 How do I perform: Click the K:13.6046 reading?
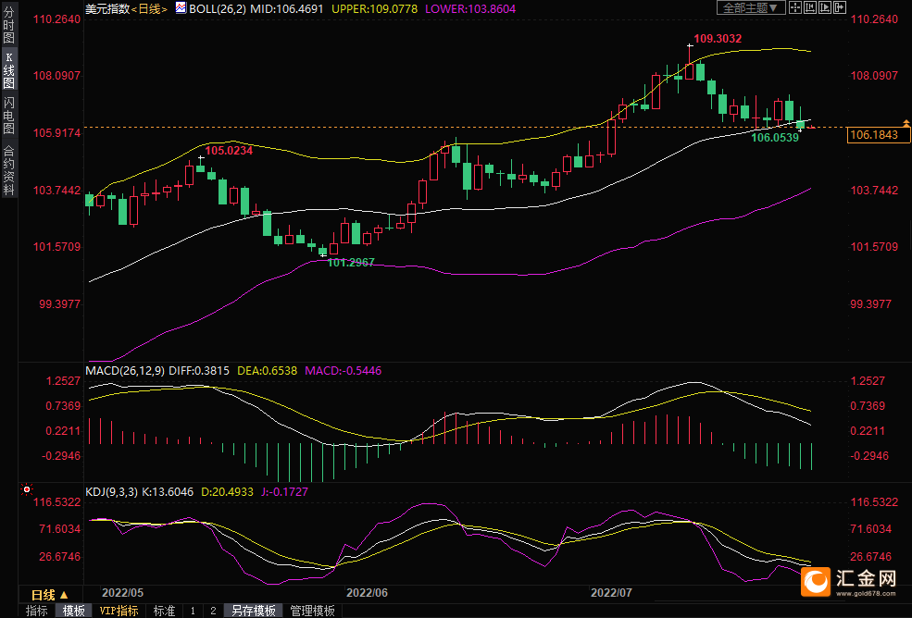pos(169,492)
